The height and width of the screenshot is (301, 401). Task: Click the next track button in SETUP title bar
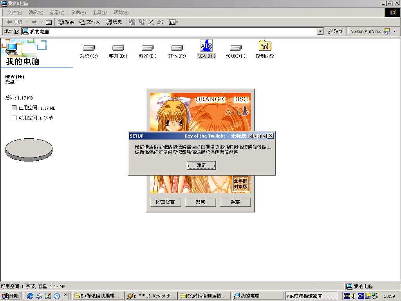264,136
